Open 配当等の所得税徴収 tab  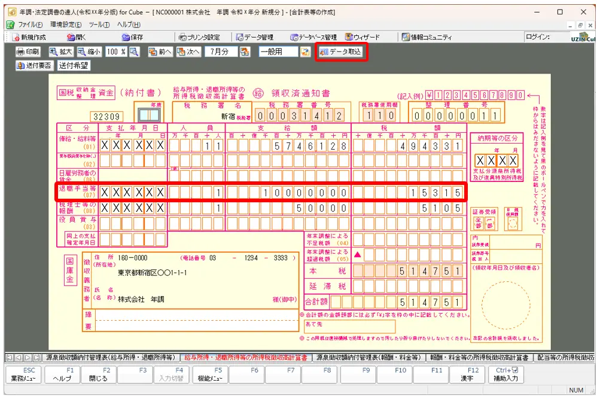[565, 358]
